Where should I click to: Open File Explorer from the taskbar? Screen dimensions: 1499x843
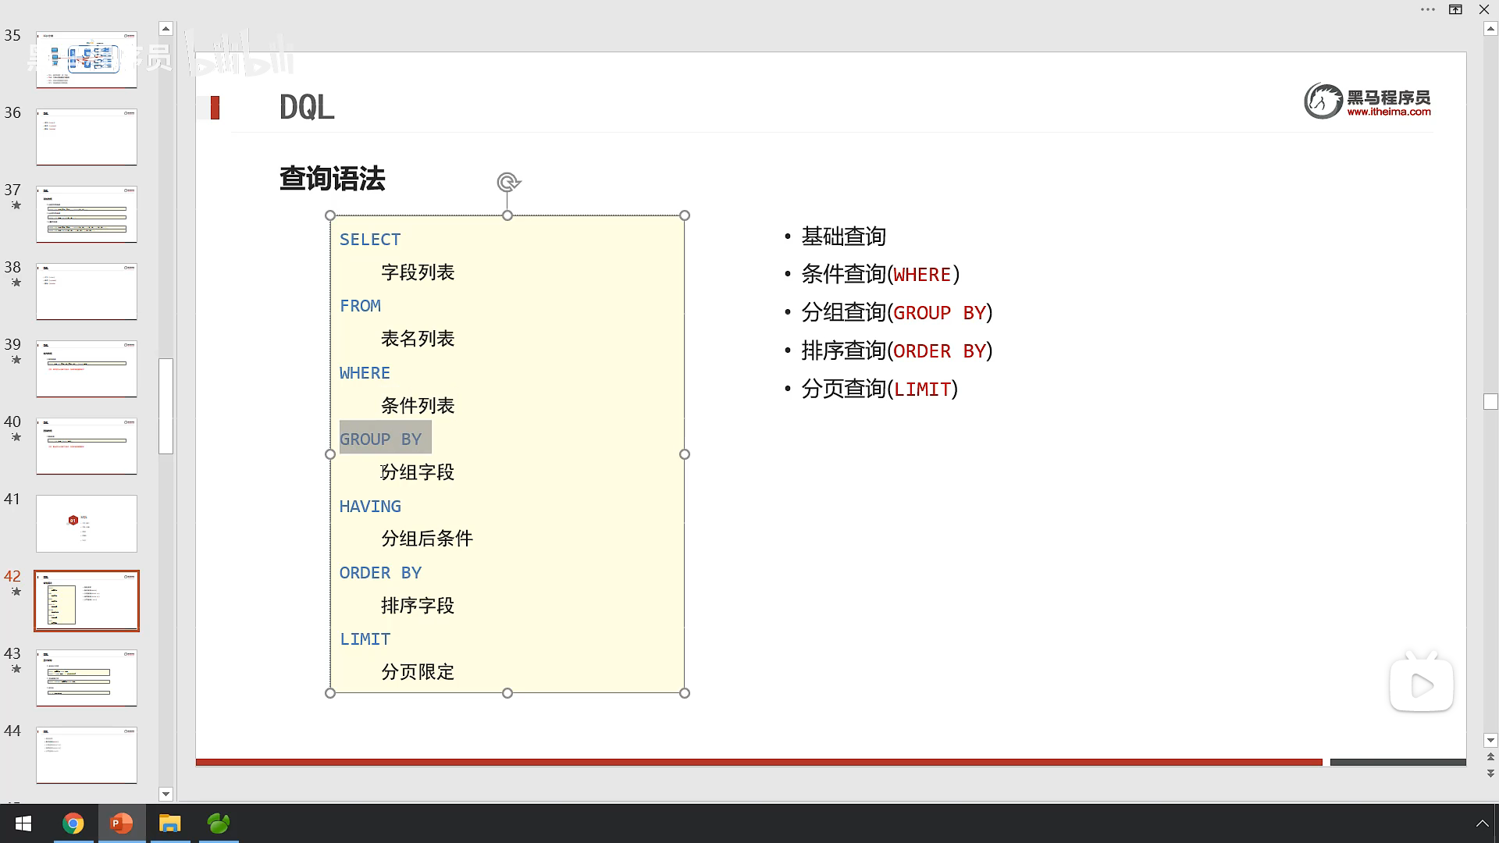tap(169, 823)
